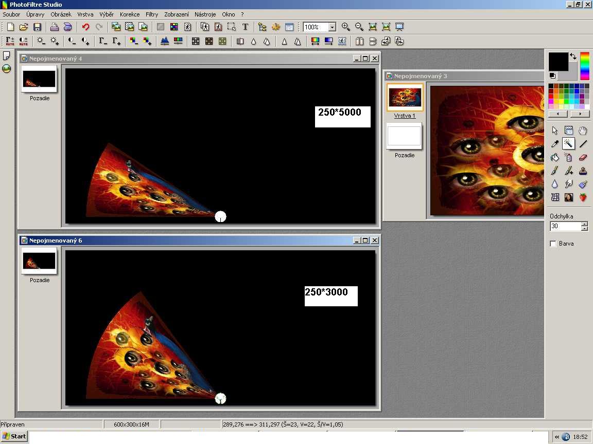Viewport: 593px width, 444px height.
Task: Show next palette colors with right arrow
Action: [x=580, y=114]
